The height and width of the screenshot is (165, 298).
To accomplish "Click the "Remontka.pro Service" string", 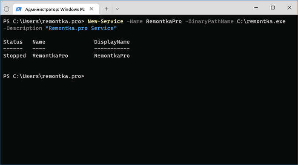I will click(x=81, y=28).
